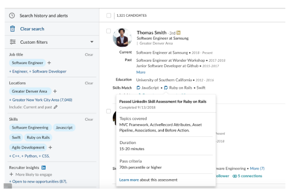
Task: Toggle select all candidates checkbox
Action: pos(109,15)
